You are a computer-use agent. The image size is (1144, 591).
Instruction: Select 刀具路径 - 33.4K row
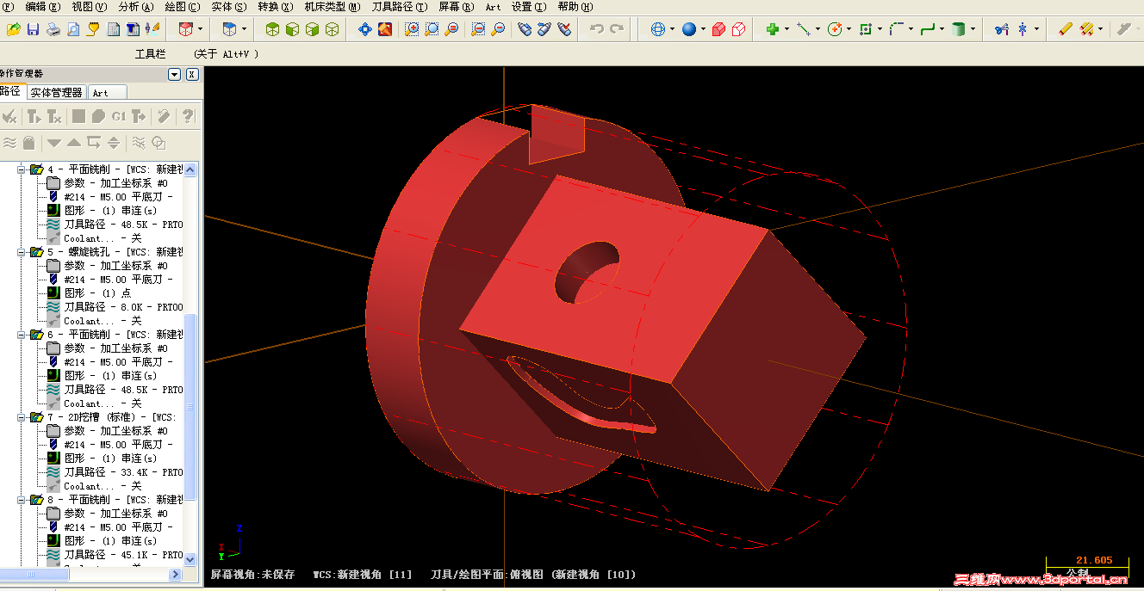click(115, 472)
